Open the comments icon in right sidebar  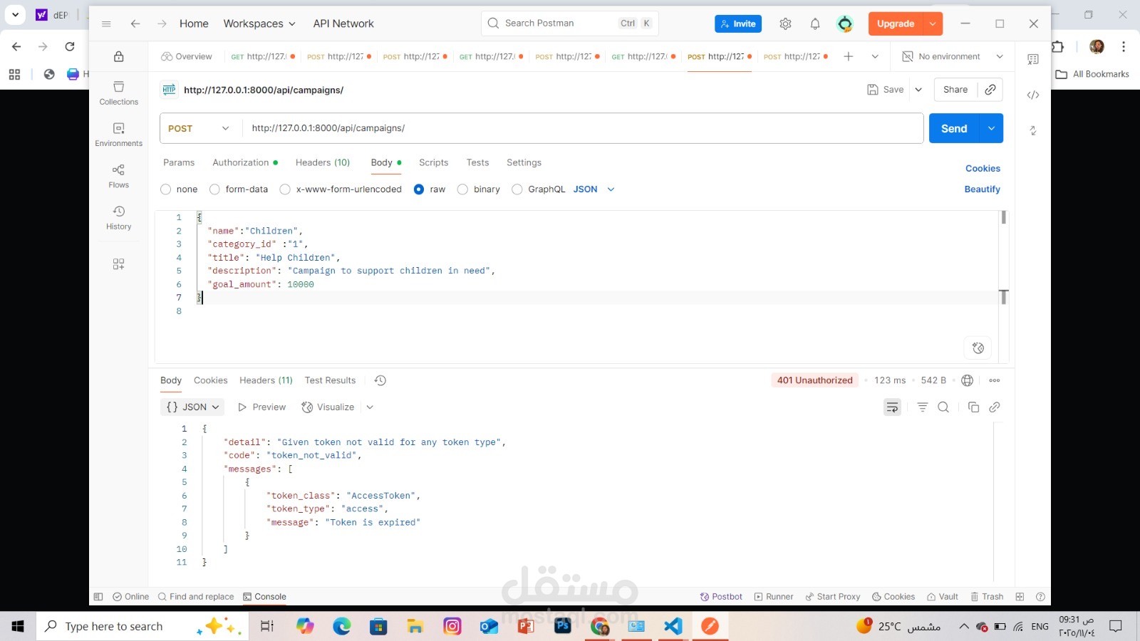(1033, 59)
